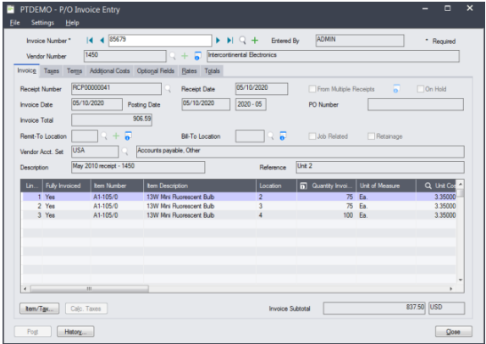
Task: Open the File menu
Action: point(14,23)
